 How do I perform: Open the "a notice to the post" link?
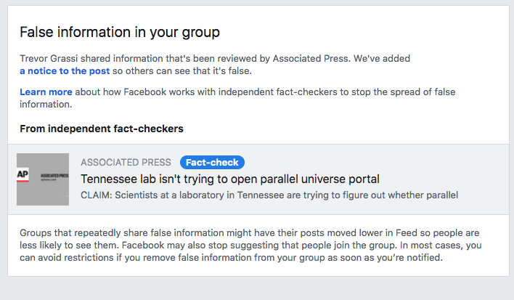[65, 70]
